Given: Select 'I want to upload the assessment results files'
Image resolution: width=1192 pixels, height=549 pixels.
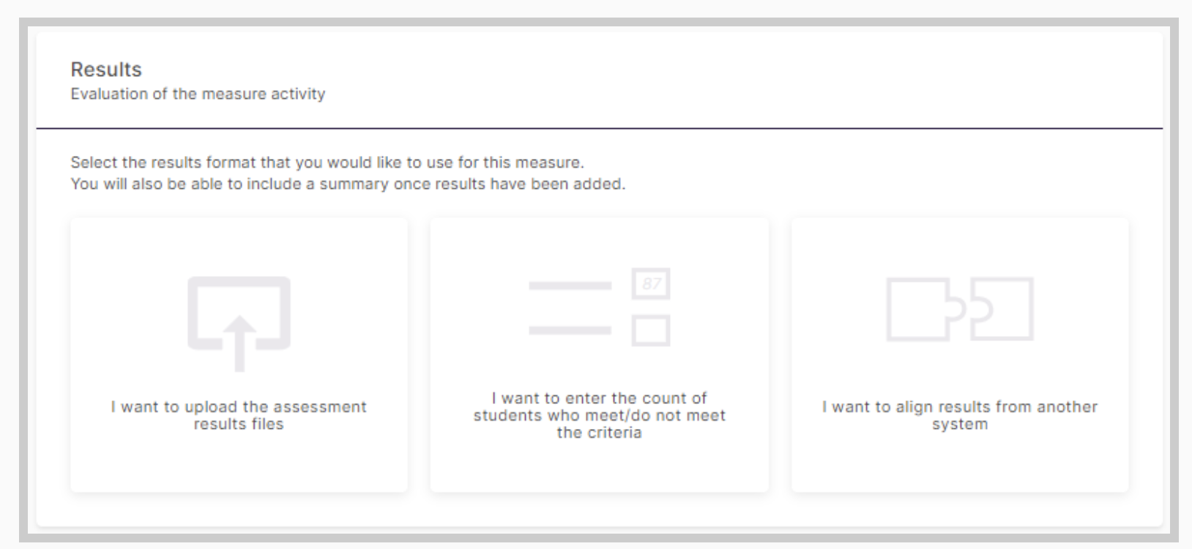Looking at the screenshot, I should click(239, 415).
